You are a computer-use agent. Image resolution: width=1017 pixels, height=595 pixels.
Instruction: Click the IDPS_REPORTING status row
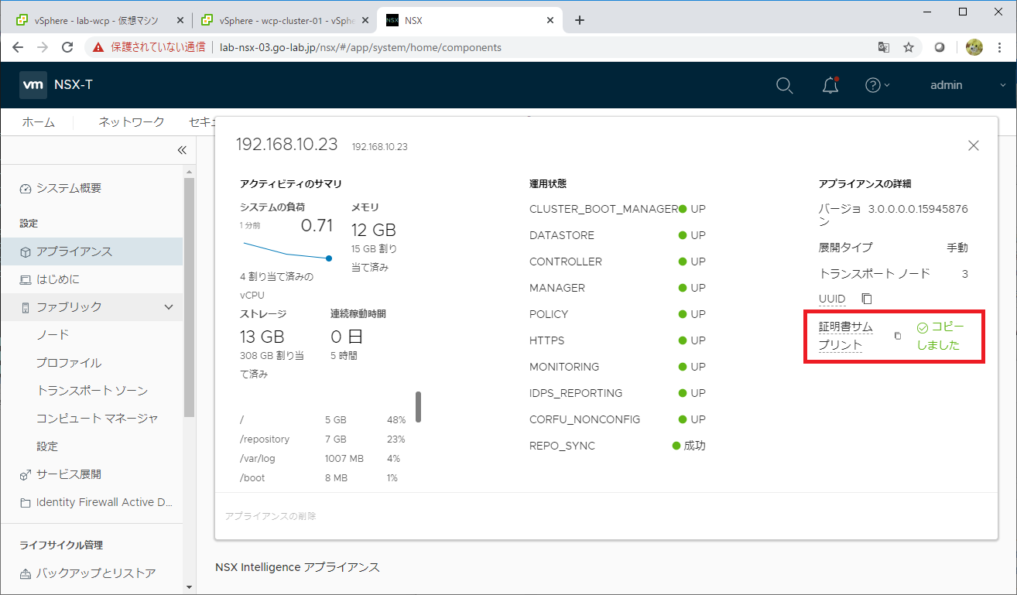(x=618, y=393)
